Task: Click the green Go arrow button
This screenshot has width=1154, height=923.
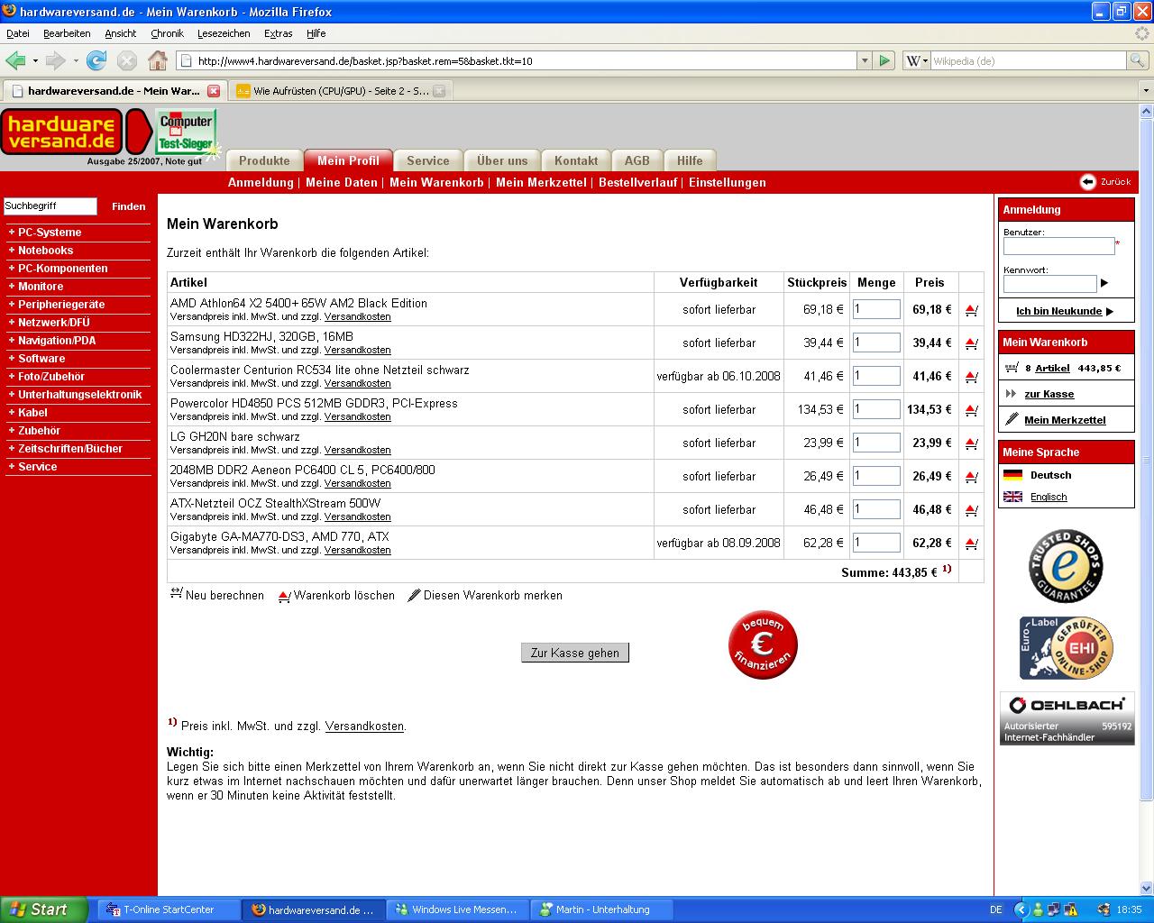Action: (x=884, y=60)
